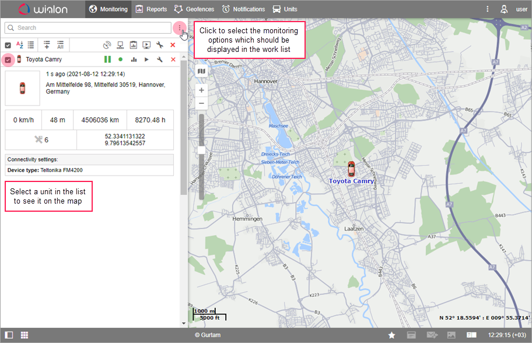Click Toyota Camry green pause motion state
The image size is (532, 343).
click(x=107, y=60)
